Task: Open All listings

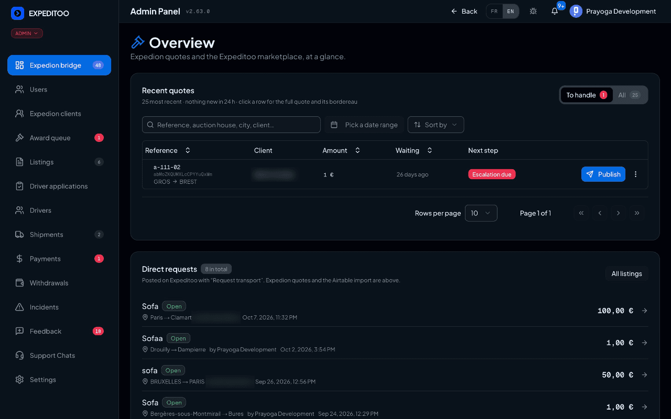Action: [x=626, y=273]
